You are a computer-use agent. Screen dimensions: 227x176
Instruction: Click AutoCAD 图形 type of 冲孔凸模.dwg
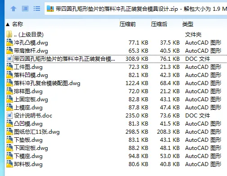point(203,43)
